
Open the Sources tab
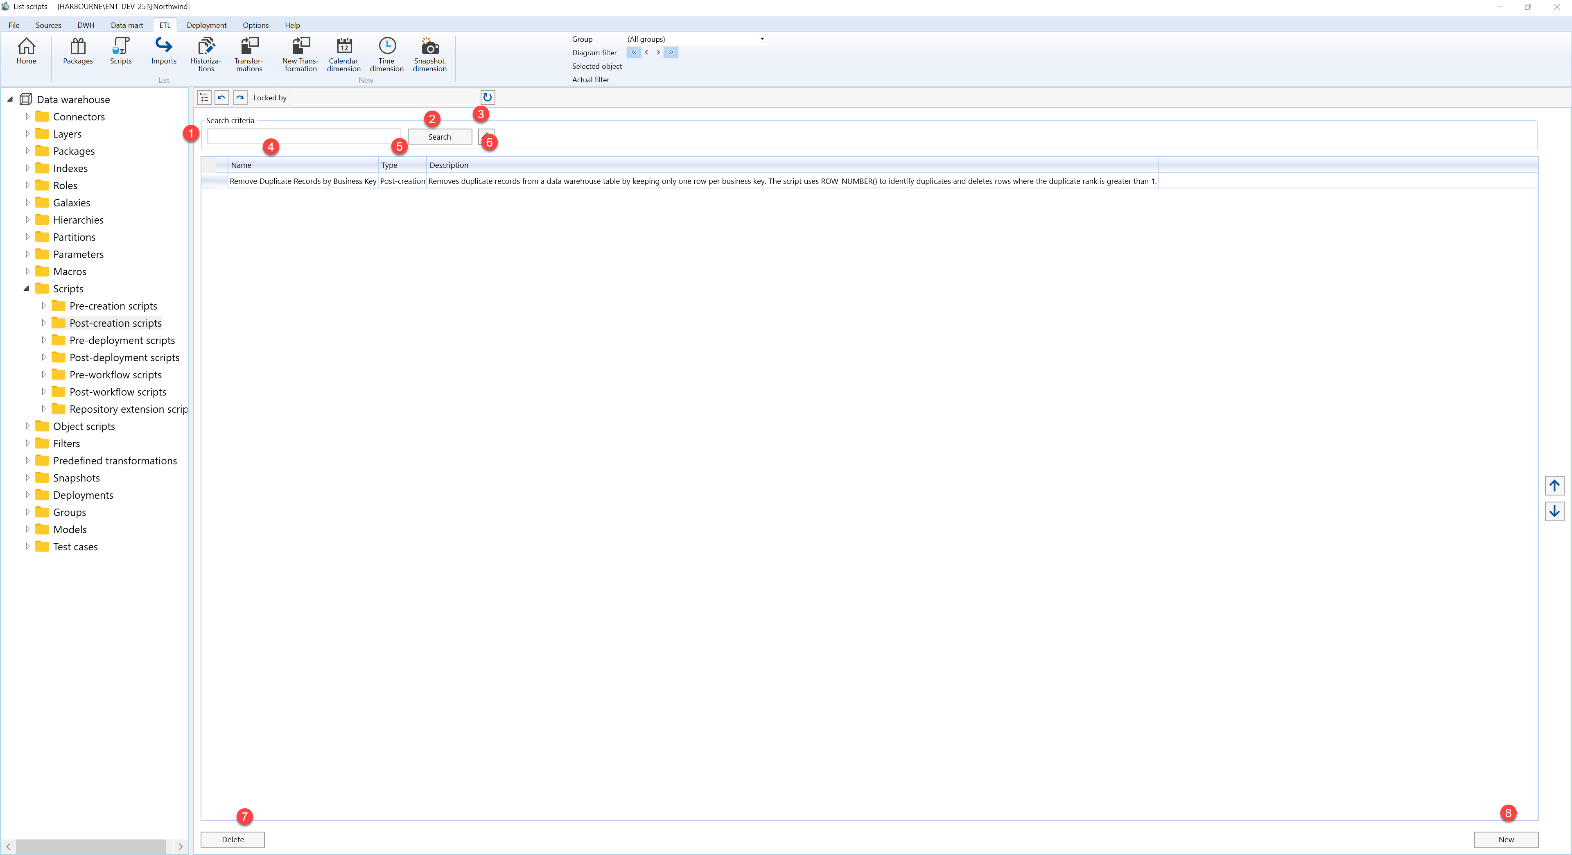48,25
